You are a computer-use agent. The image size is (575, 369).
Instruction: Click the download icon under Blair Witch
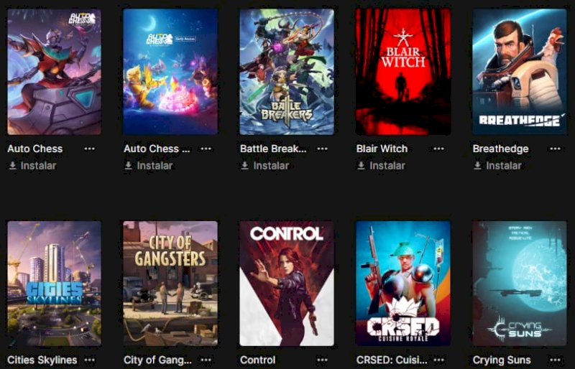362,166
